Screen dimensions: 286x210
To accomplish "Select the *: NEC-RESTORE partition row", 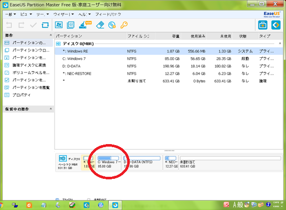I will (x=169, y=74).
